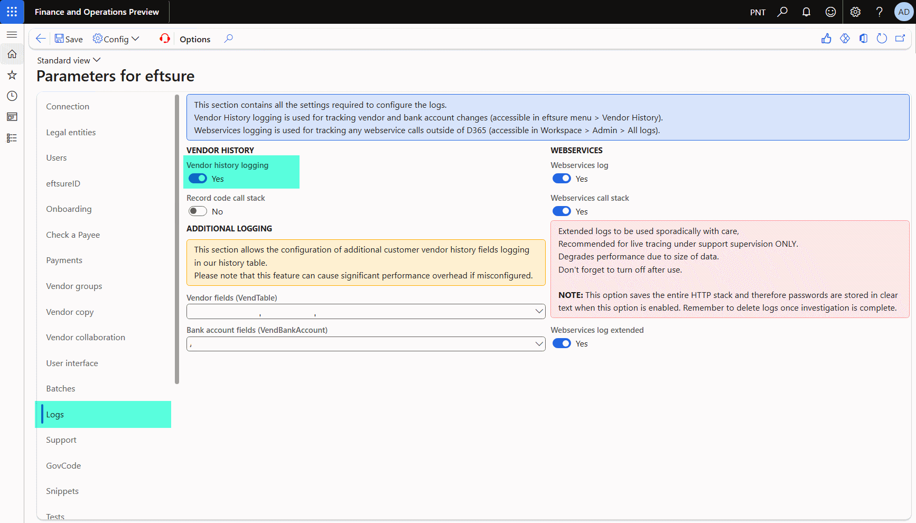
Task: Click the Finance and Operations Preview title
Action: click(97, 12)
